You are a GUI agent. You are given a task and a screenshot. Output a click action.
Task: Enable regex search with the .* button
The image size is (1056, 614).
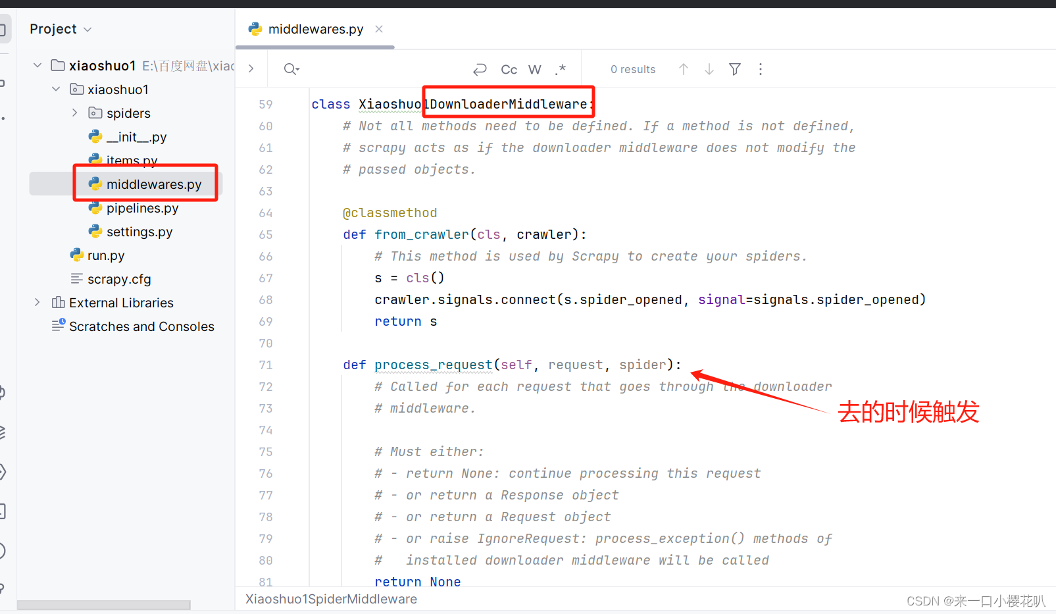click(560, 69)
